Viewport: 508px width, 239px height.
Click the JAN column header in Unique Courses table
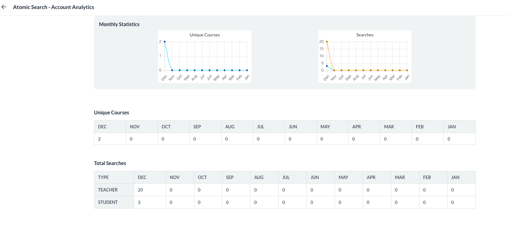452,127
